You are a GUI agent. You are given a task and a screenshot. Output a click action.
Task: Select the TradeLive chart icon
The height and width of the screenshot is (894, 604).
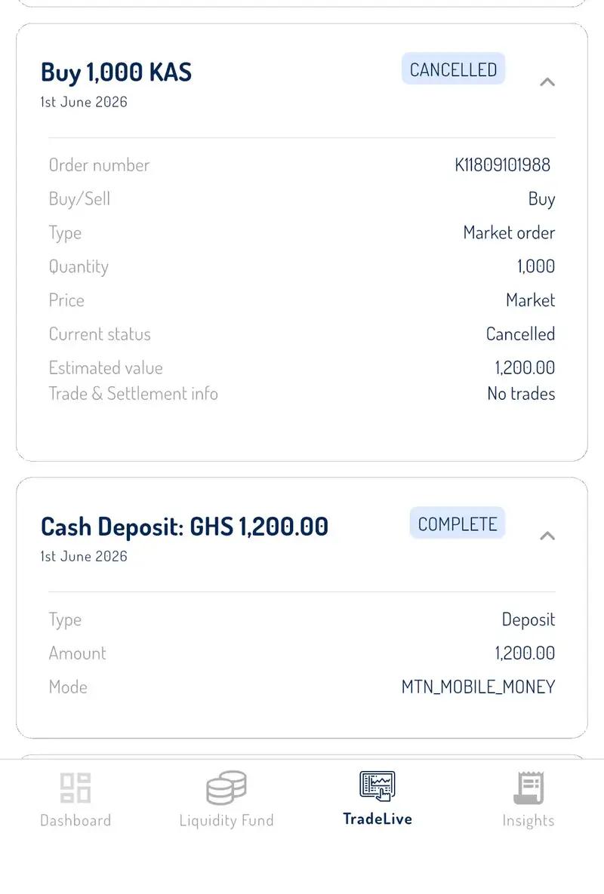click(x=377, y=786)
